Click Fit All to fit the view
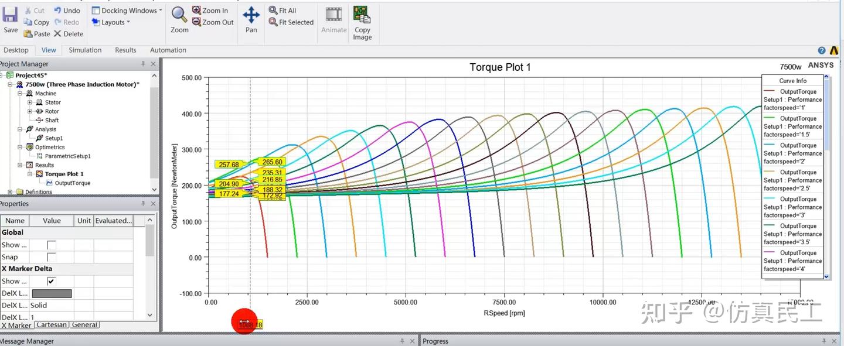The image size is (844, 346). [x=282, y=10]
